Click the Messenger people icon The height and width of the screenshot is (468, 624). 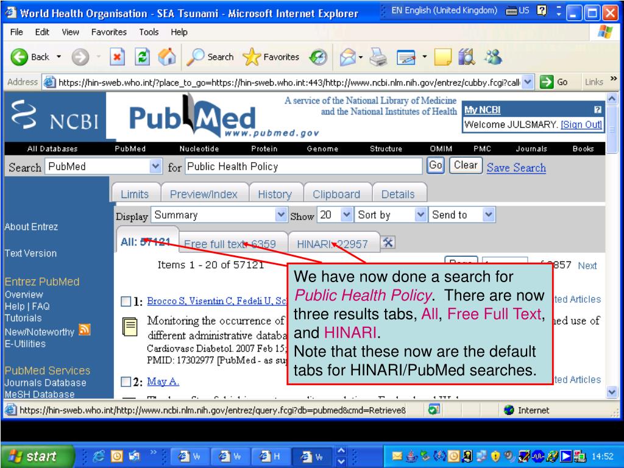point(492,57)
